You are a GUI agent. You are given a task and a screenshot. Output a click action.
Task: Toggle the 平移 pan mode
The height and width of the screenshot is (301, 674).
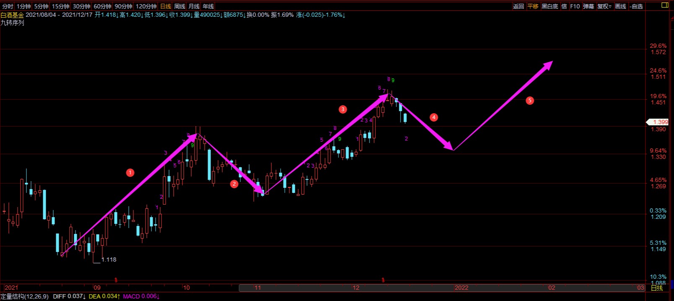pyautogui.click(x=533, y=6)
